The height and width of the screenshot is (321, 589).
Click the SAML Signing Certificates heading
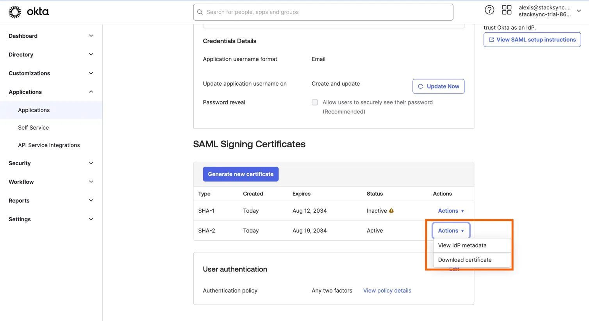[x=249, y=144]
